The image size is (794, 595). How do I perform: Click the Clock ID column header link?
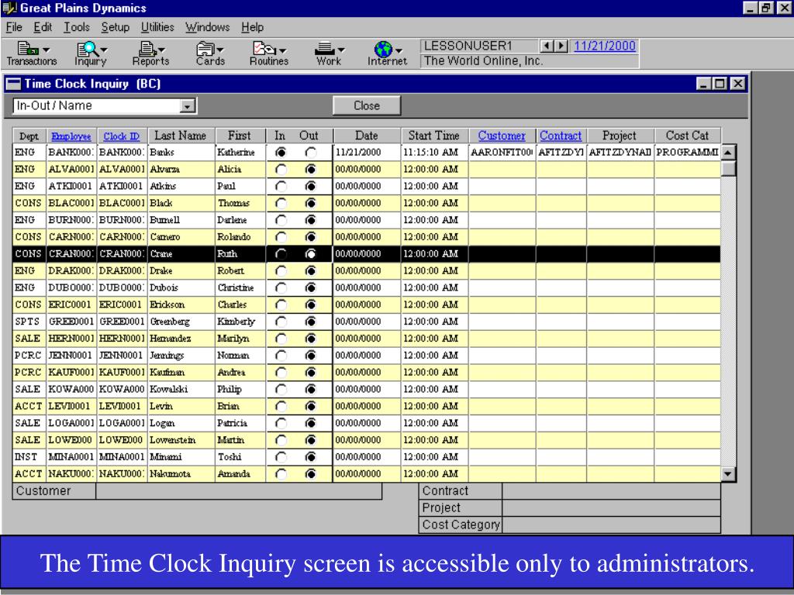[121, 136]
